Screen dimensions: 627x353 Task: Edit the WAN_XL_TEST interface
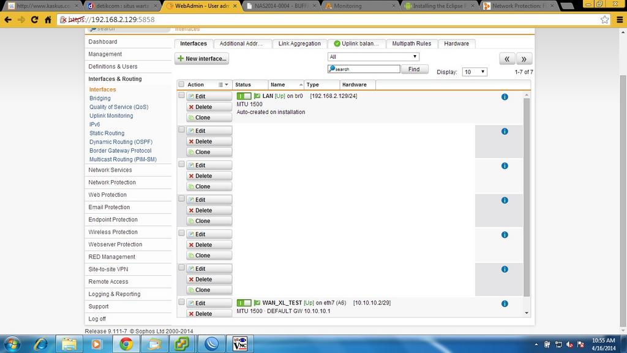(209, 303)
